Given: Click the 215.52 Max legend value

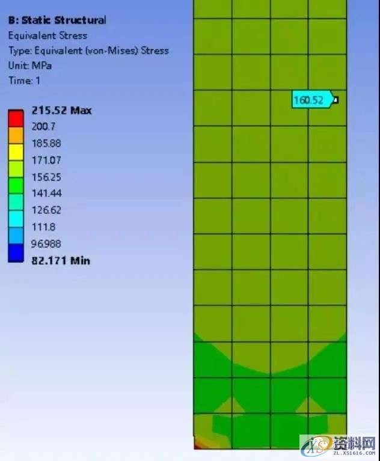Looking at the screenshot, I should click(61, 110).
